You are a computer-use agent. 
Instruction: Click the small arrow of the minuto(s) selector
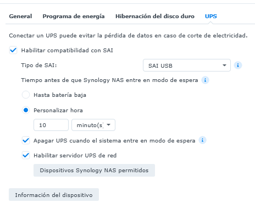pyautogui.click(x=108, y=125)
